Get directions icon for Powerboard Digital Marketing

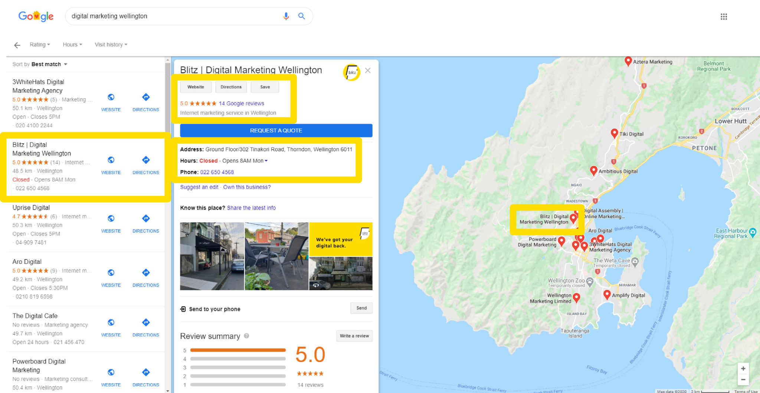coord(146,372)
